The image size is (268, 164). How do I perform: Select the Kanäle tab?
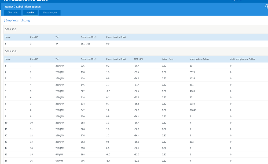click(x=30, y=13)
